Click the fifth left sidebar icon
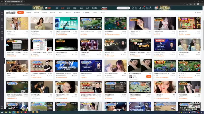 (2, 39)
